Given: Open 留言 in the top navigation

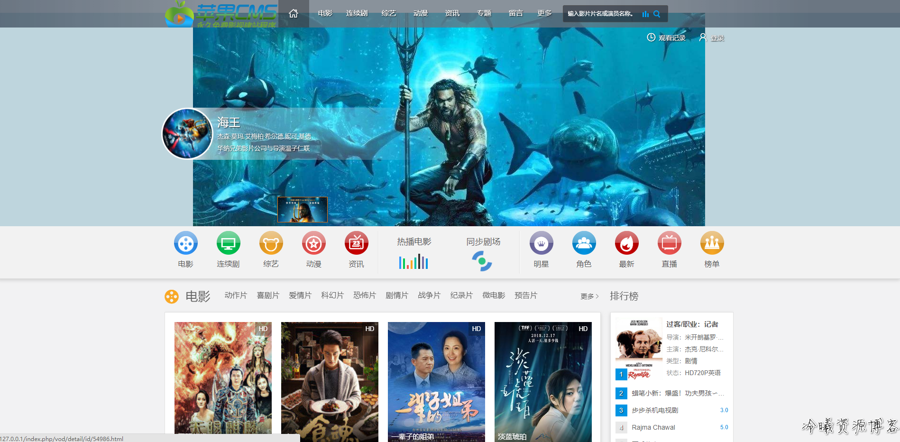Looking at the screenshot, I should pyautogui.click(x=516, y=13).
